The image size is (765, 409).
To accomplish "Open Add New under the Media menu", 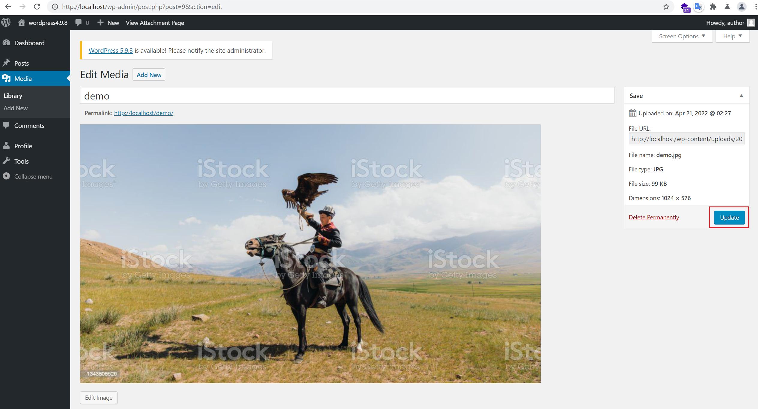I will pyautogui.click(x=16, y=108).
